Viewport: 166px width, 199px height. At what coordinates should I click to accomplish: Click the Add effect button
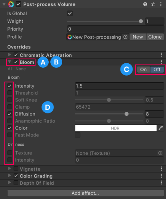pos(86,193)
